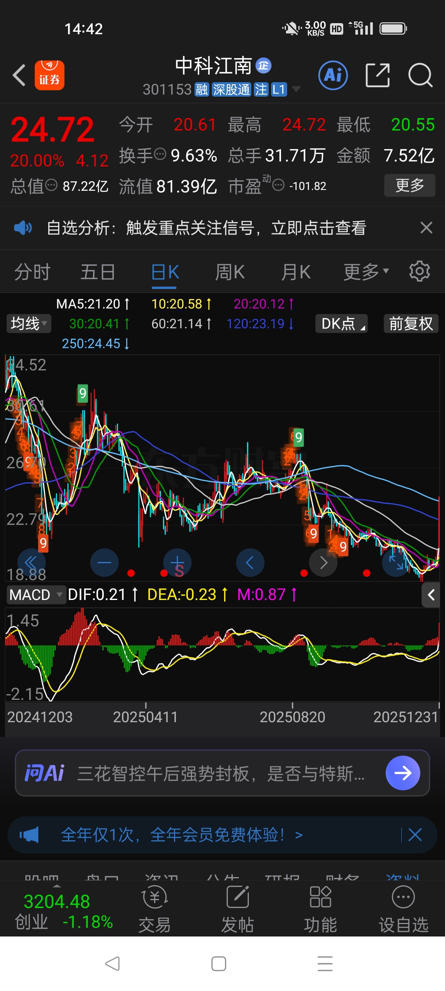The height and width of the screenshot is (991, 445).
Task: Zoom out chart with minus button
Action: pos(104,562)
